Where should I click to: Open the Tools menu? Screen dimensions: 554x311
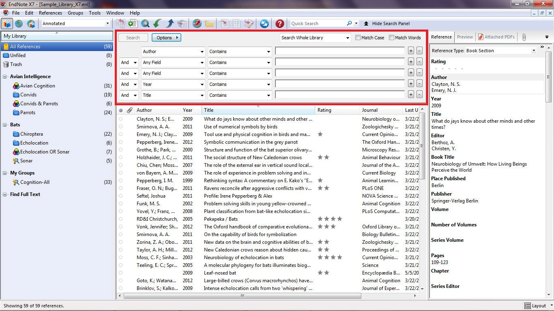94,13
